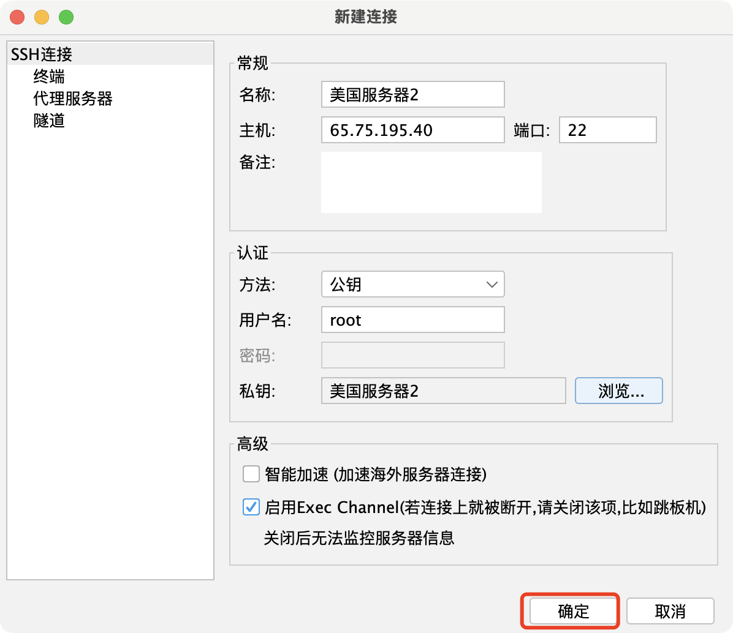Open the 终端 settings page
This screenshot has height=633, width=733.
[48, 76]
